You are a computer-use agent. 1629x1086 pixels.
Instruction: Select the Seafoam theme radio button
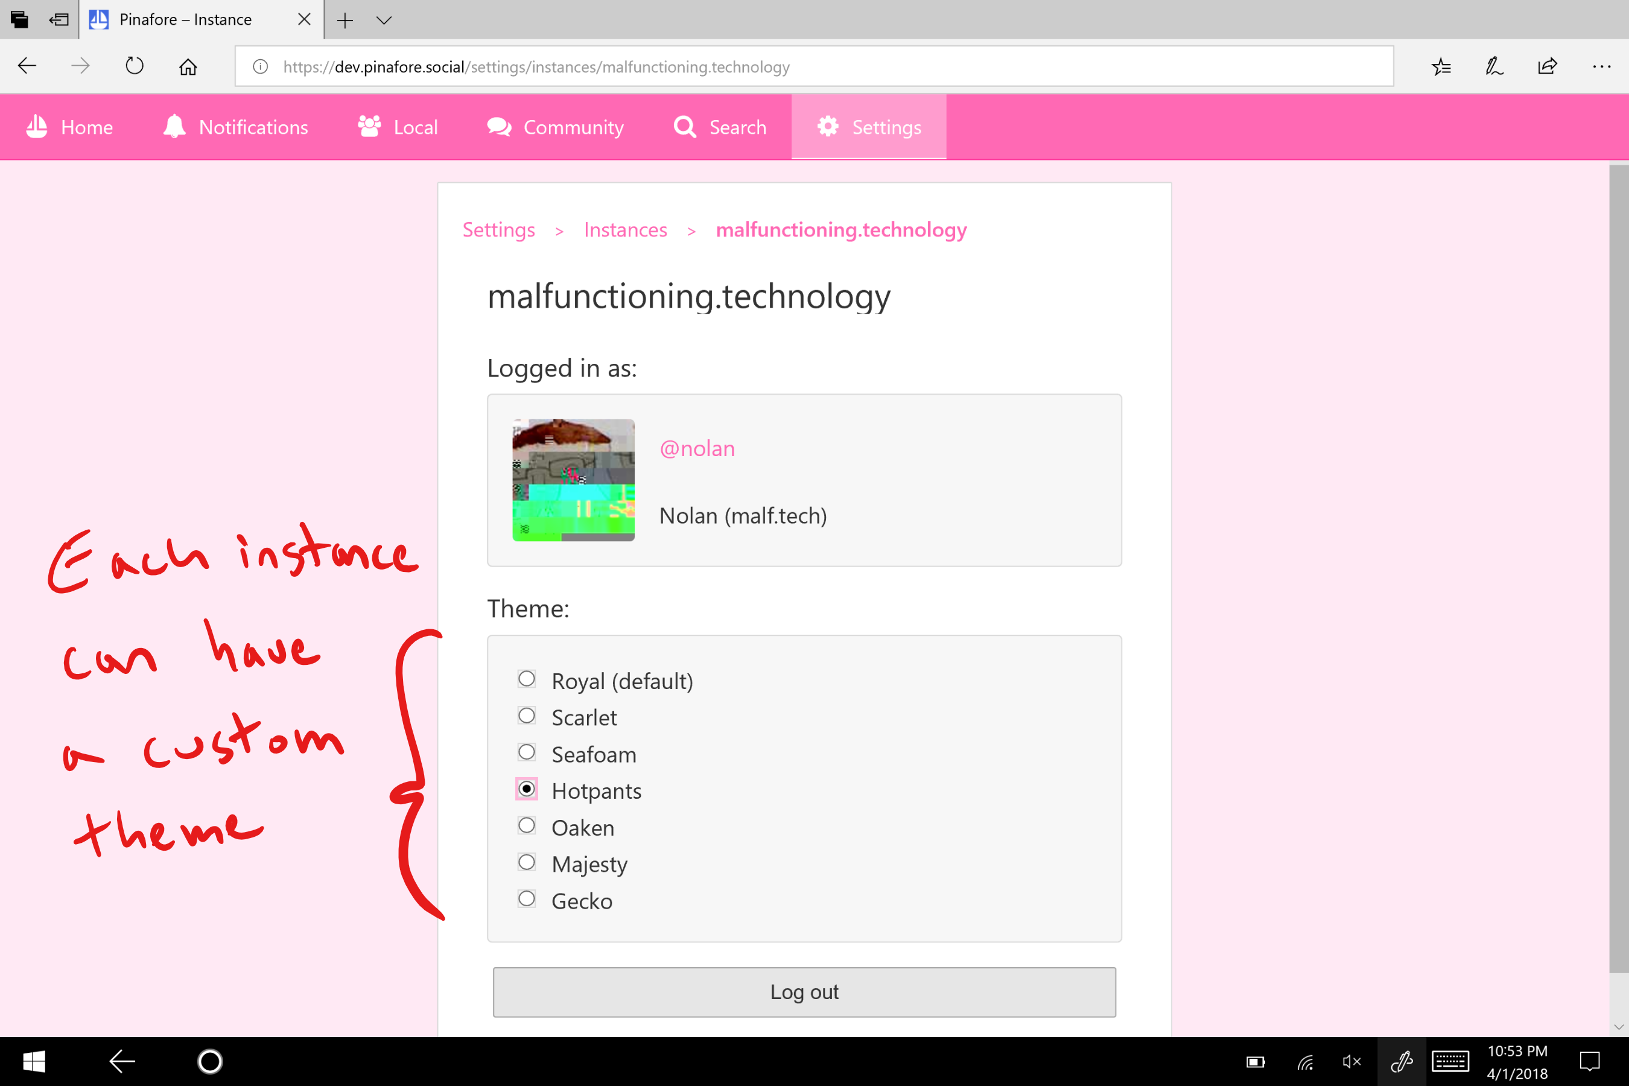(526, 752)
